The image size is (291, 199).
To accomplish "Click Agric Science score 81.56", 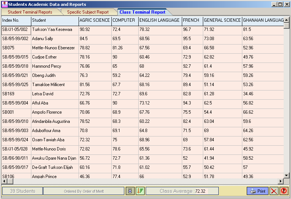I will [95, 86].
